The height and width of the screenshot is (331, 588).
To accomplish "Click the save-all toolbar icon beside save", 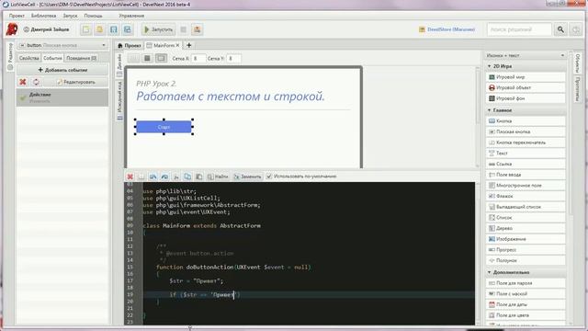I will click(x=127, y=29).
